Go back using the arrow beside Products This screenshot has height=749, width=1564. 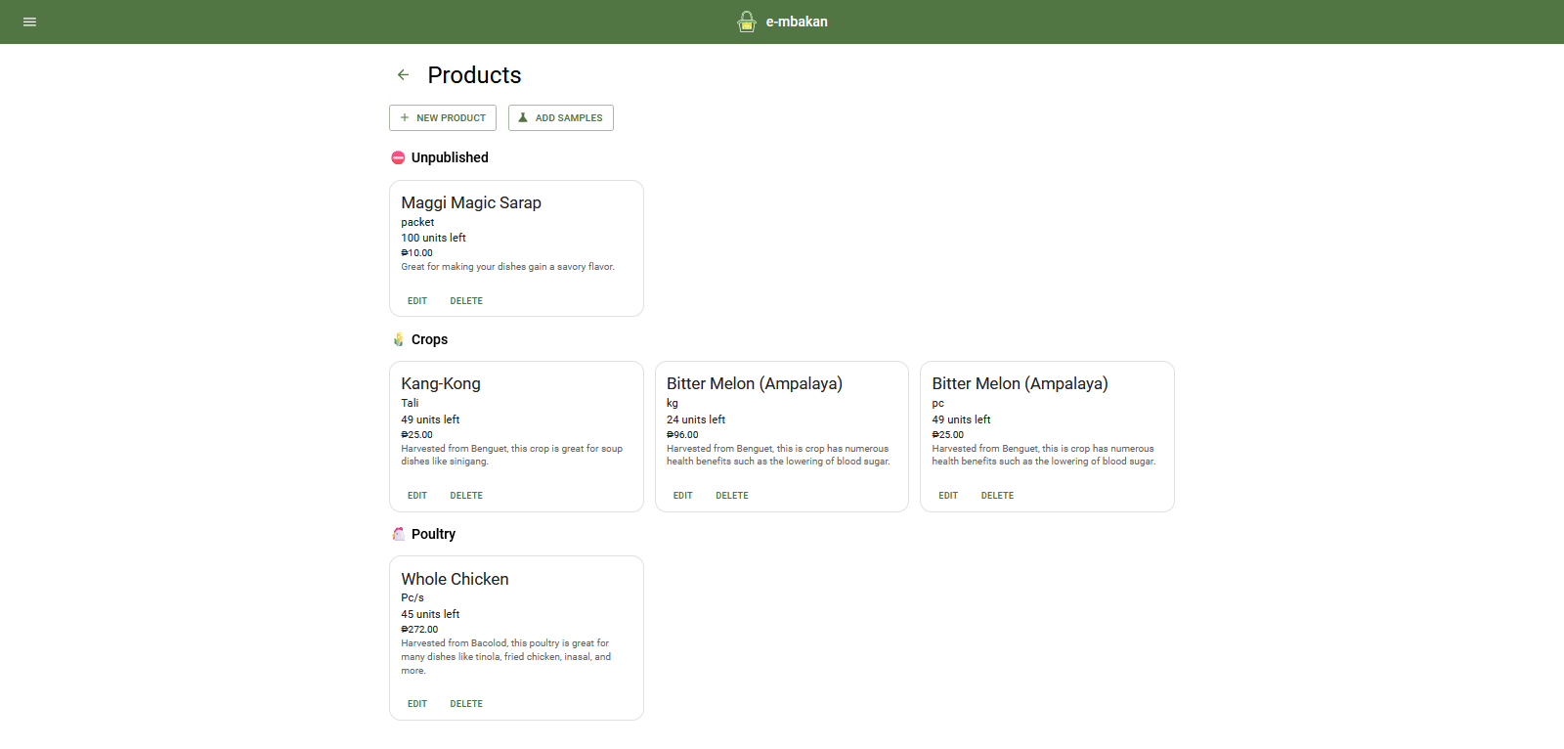(403, 74)
